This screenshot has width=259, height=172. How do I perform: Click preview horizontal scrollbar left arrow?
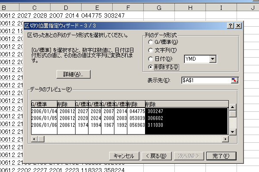tap(34, 139)
